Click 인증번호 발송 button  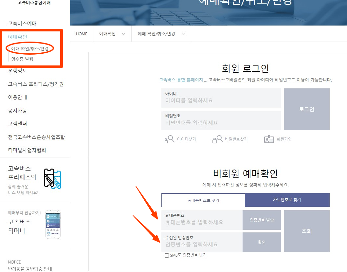[262, 220]
